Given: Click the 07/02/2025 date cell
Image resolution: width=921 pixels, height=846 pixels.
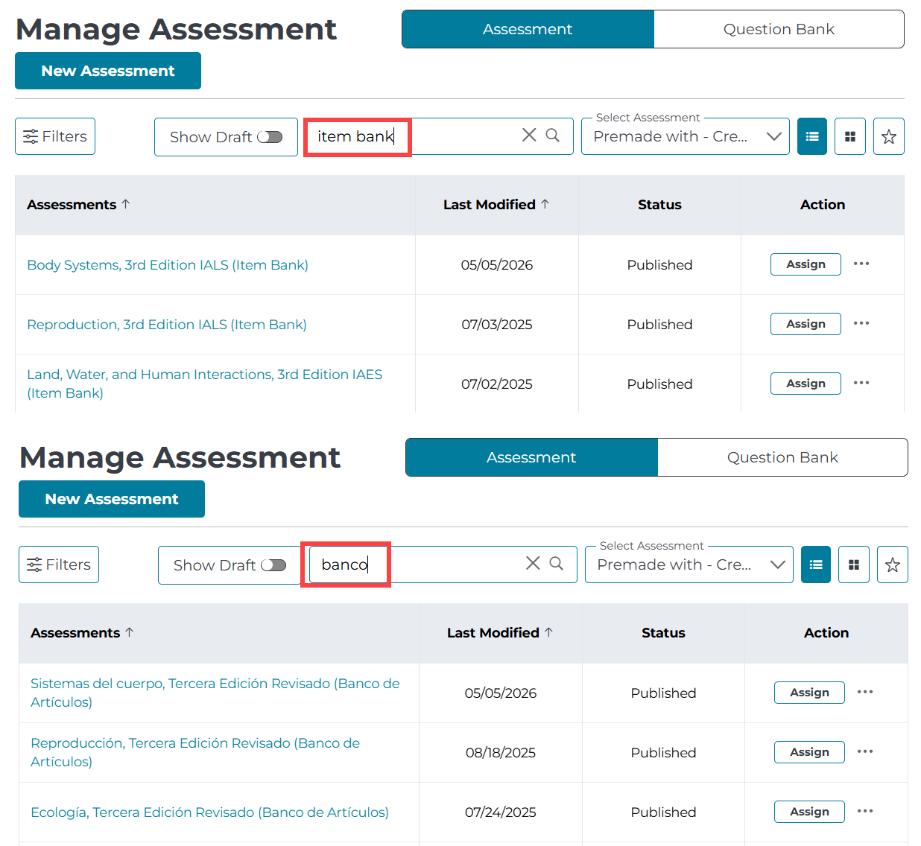Looking at the screenshot, I should 497,384.
